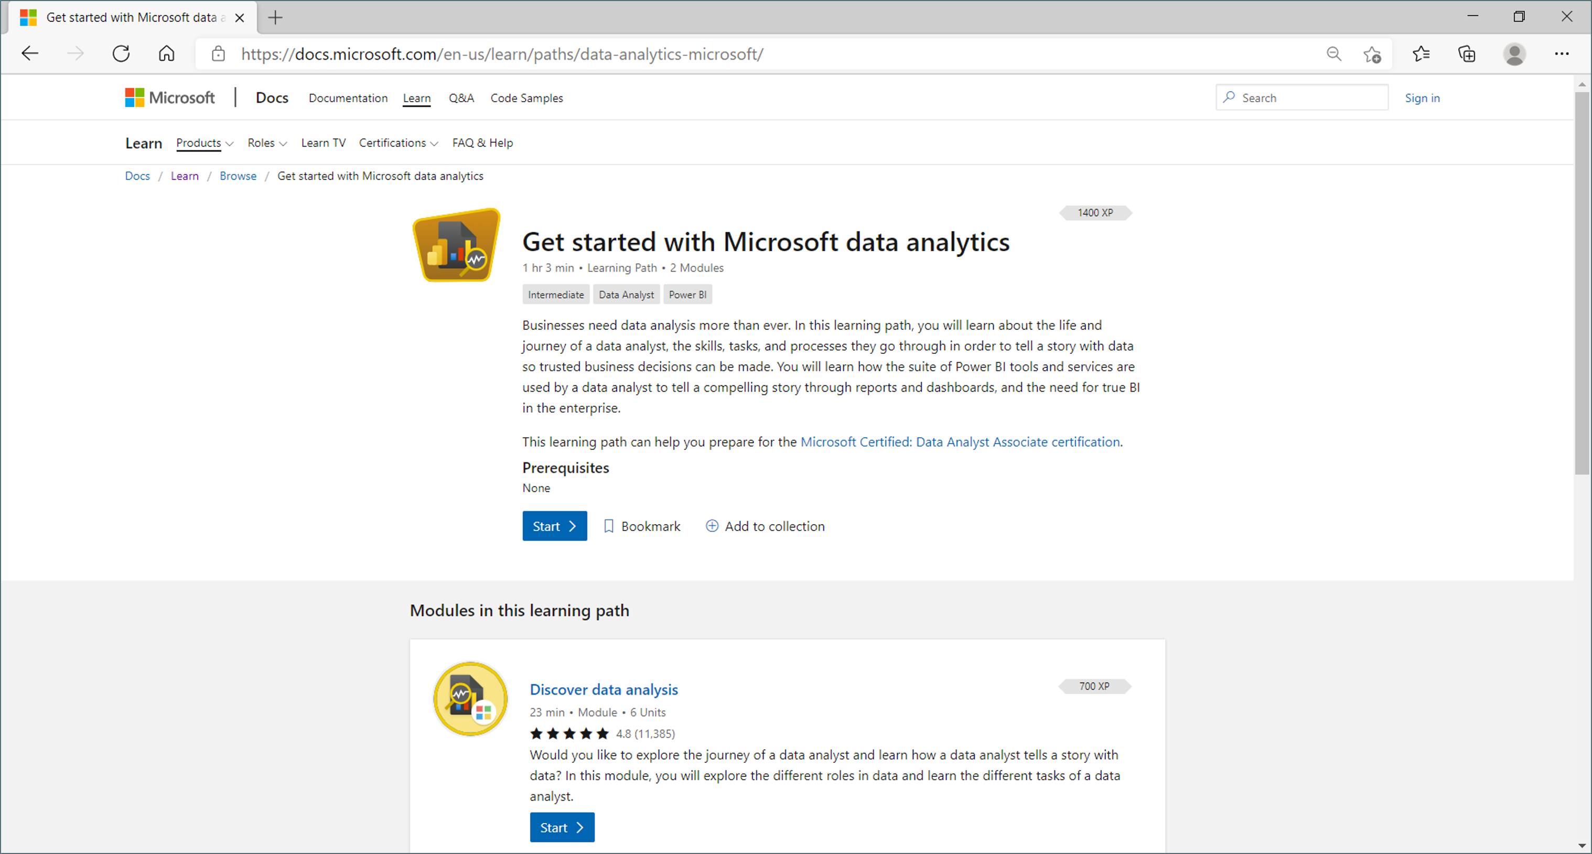Click the module star rating
This screenshot has width=1592, height=854.
[x=569, y=733]
